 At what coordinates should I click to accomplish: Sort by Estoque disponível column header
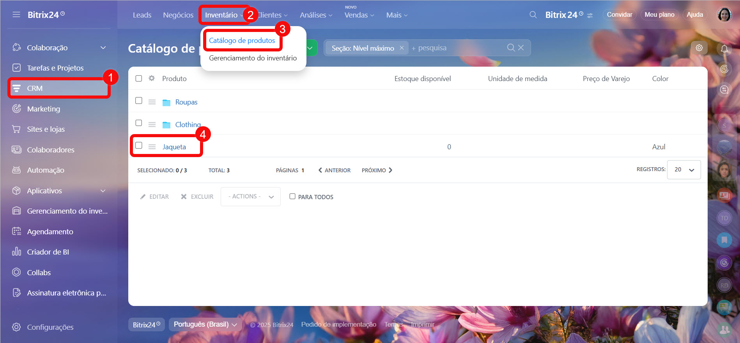tap(423, 79)
